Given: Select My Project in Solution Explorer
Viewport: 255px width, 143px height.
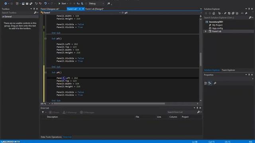Looking at the screenshot, I should click(x=217, y=25).
